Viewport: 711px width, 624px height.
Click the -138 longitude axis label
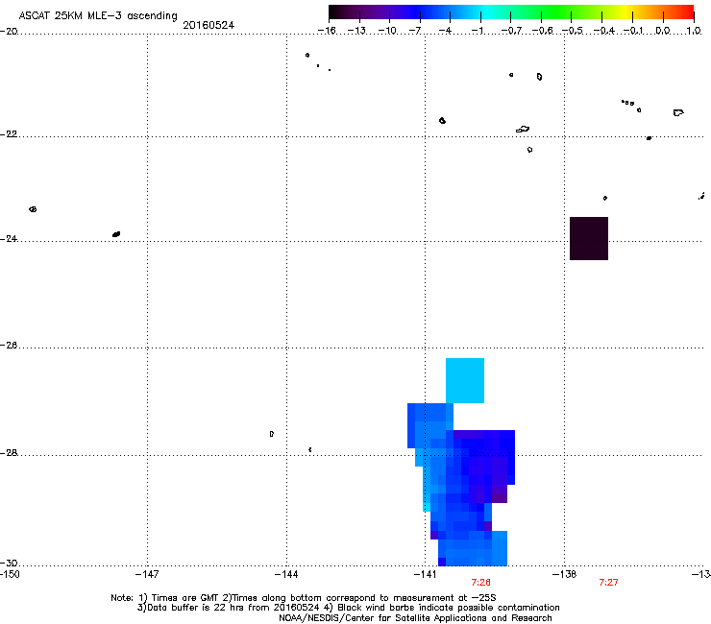(564, 575)
